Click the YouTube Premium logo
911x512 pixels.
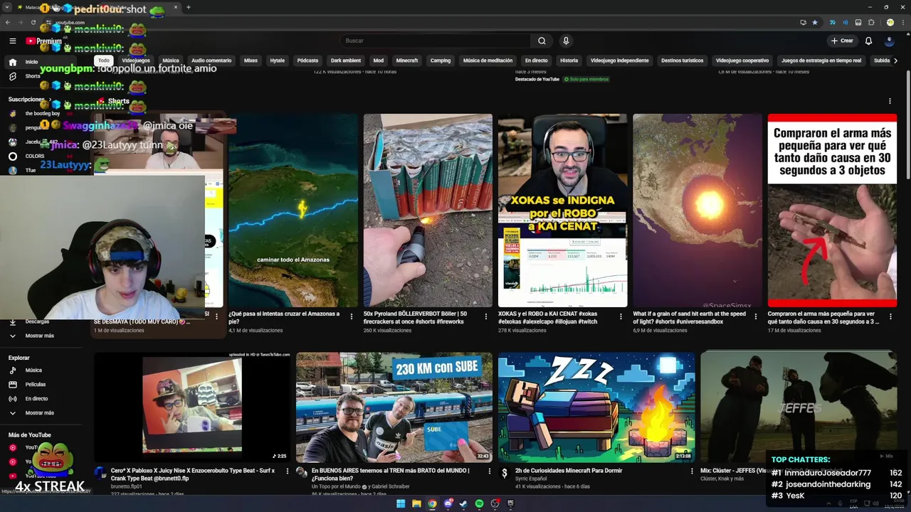[x=44, y=41]
